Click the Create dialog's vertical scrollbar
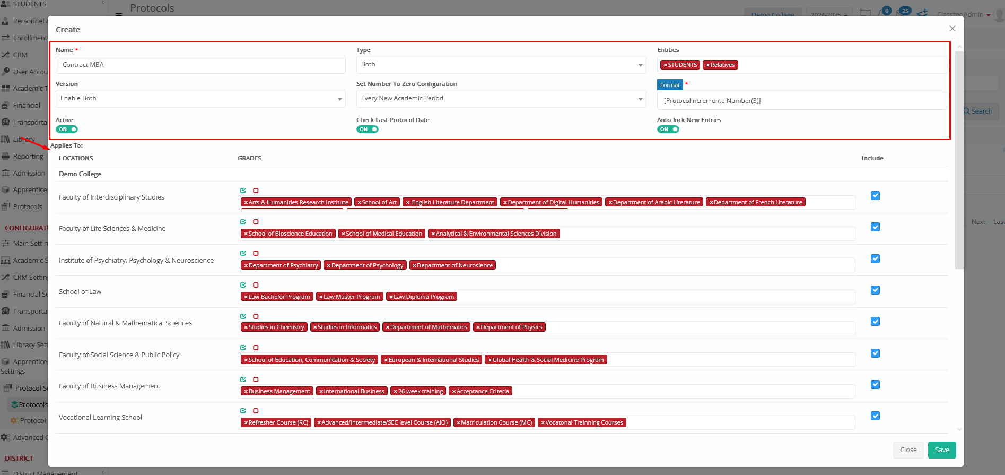This screenshot has width=1005, height=475. 959,159
